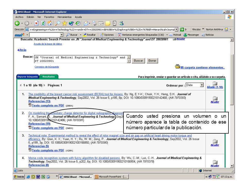
Task: Click the Añadir (1-10) link
Action: (x=215, y=87)
